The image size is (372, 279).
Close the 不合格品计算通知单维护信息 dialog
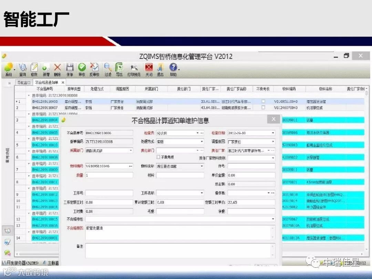[273, 119]
